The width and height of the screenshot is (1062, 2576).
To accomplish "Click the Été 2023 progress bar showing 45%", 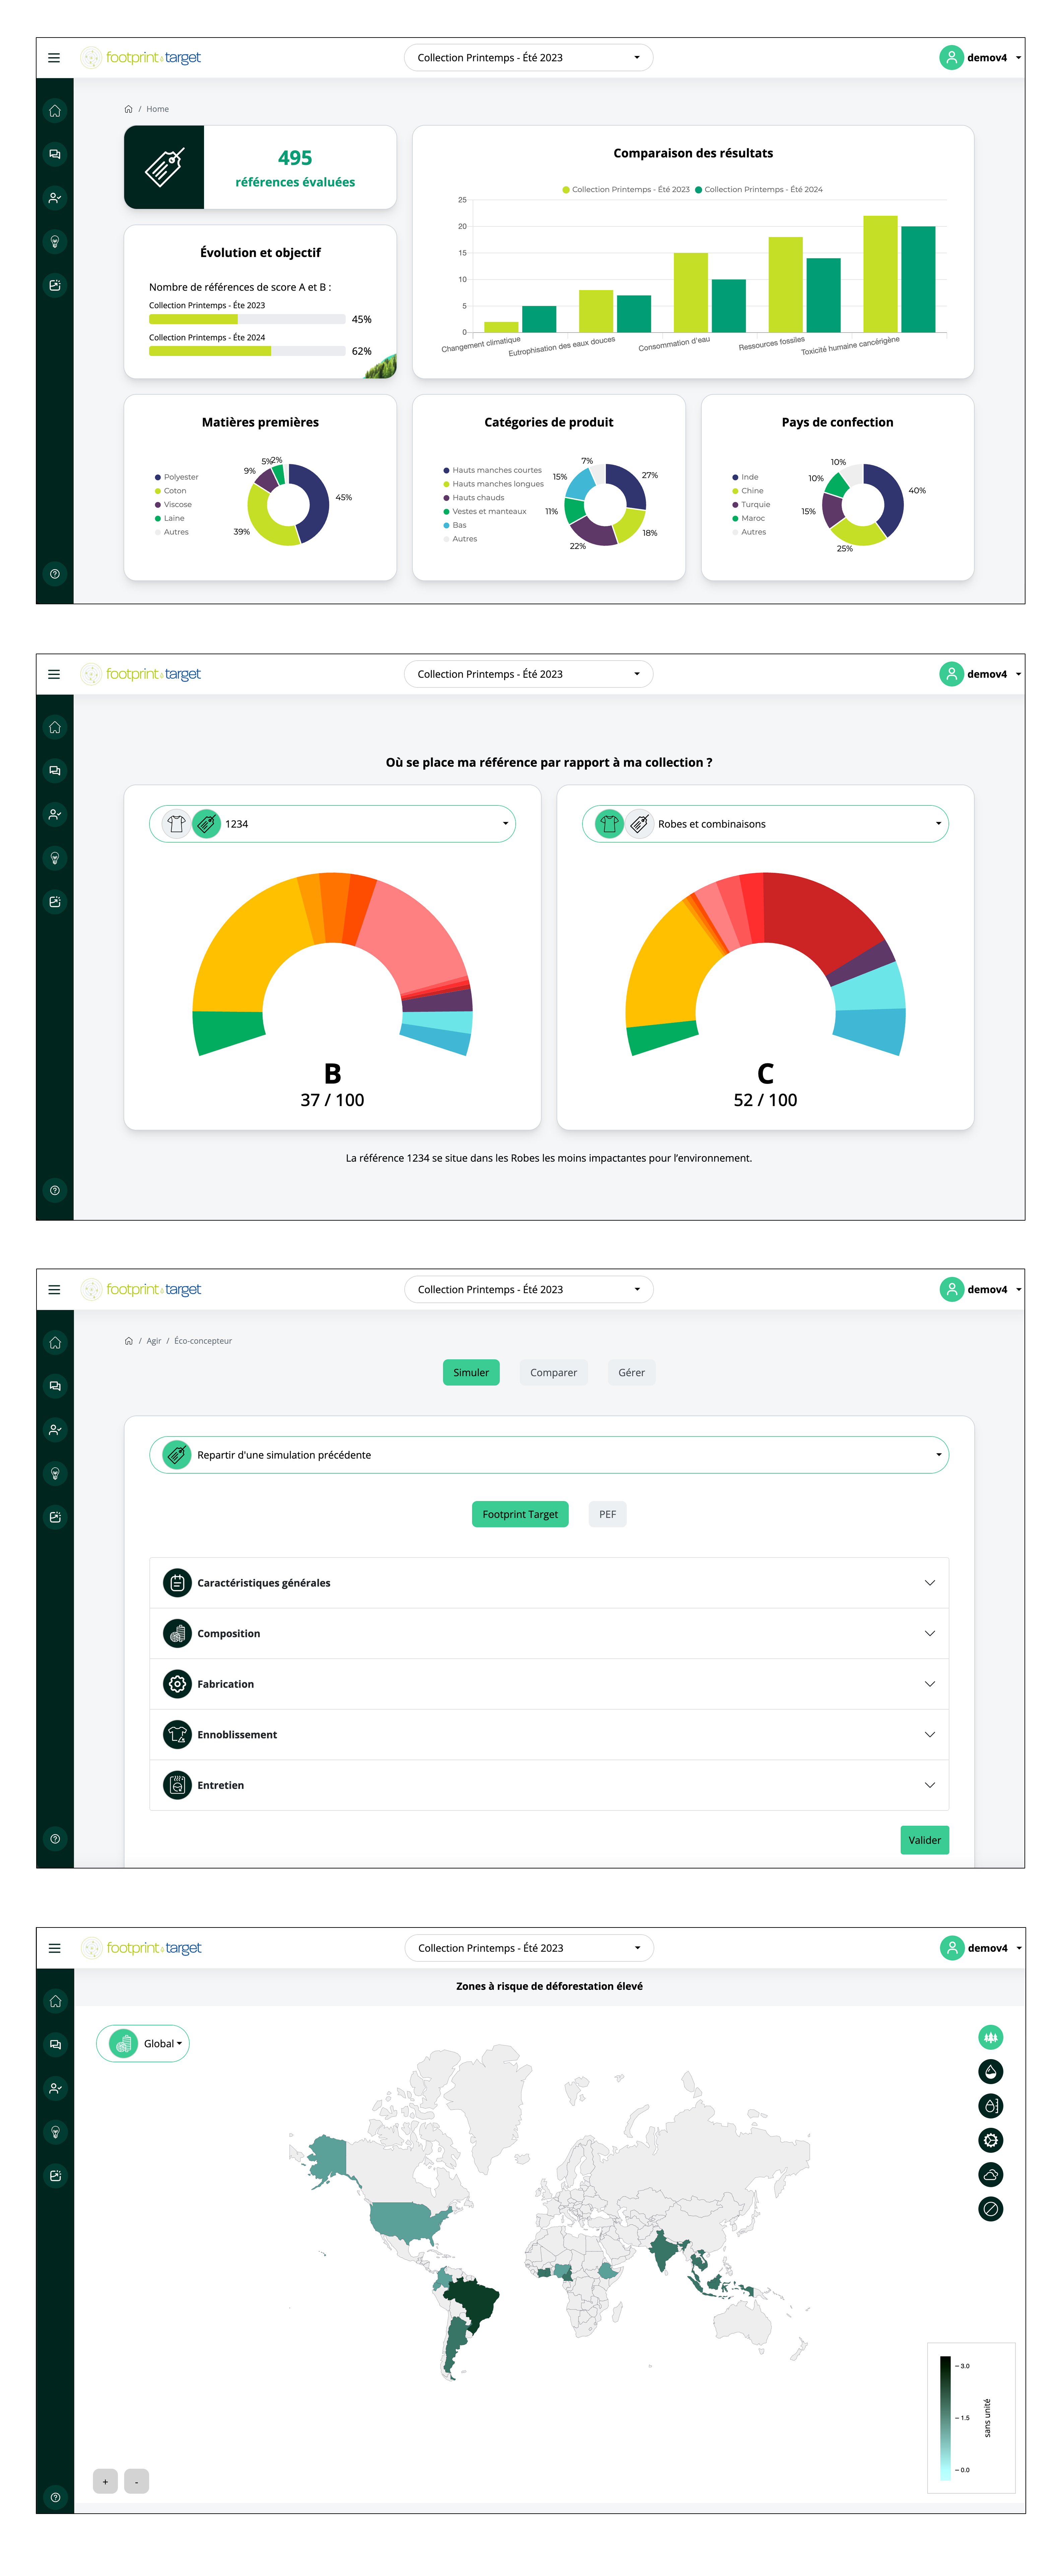I will tap(247, 319).
